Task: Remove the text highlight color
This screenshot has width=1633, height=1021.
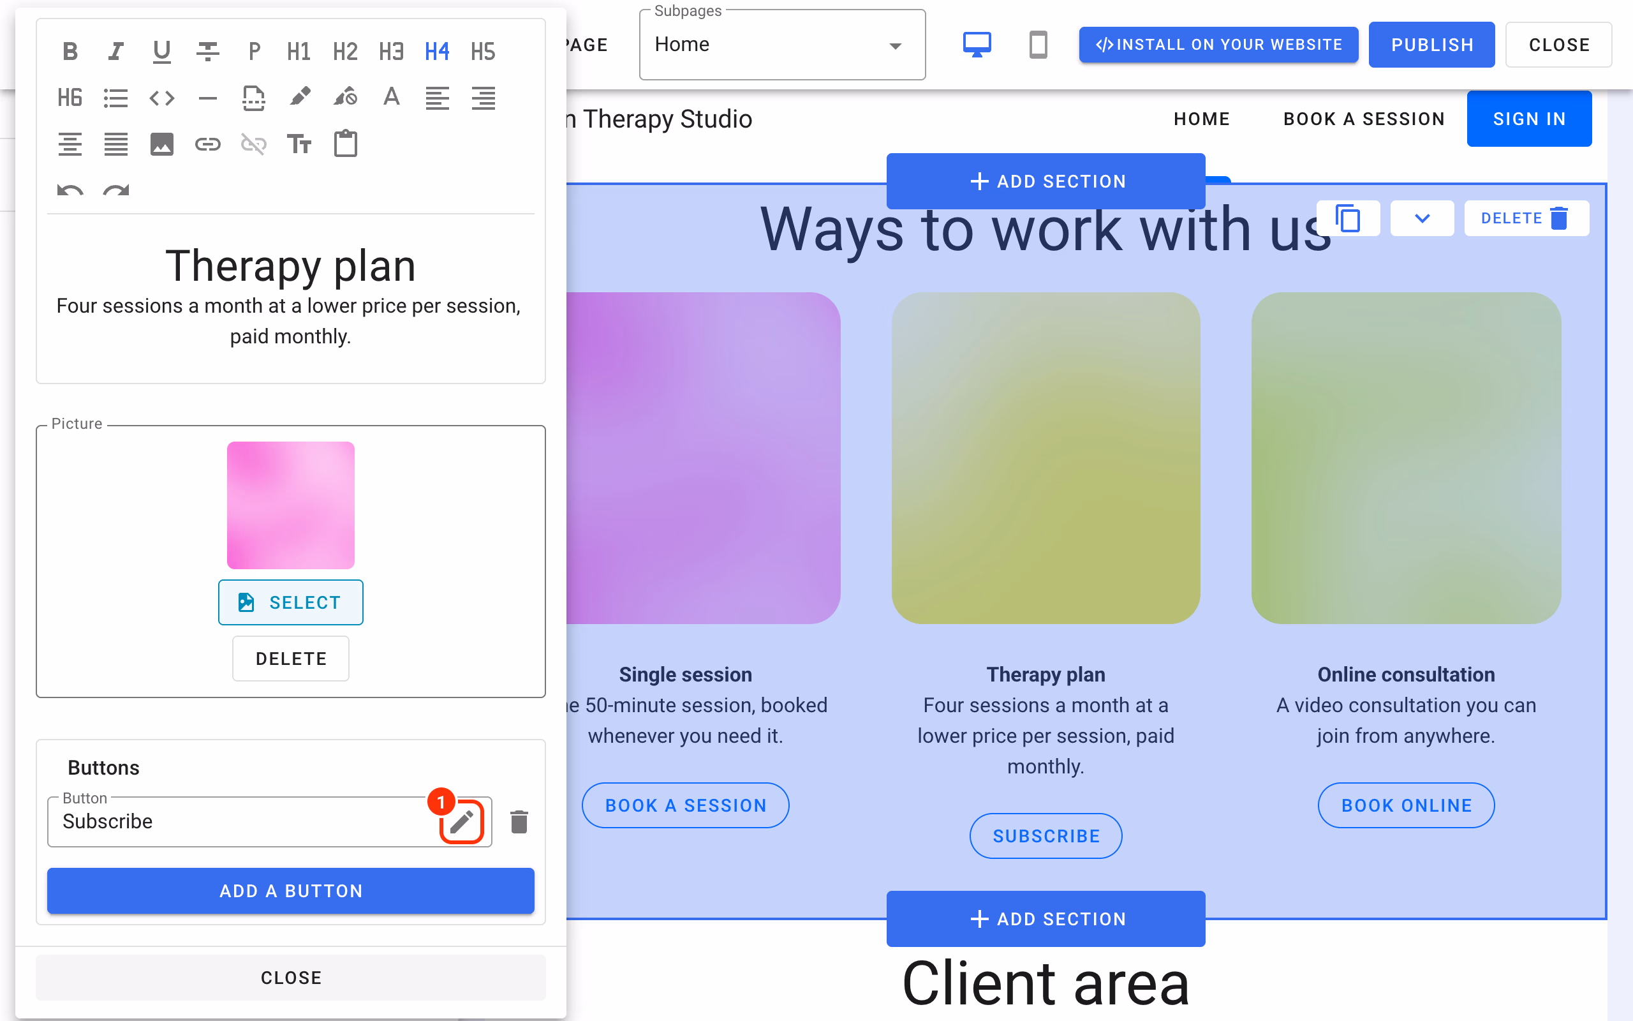Action: click(346, 98)
